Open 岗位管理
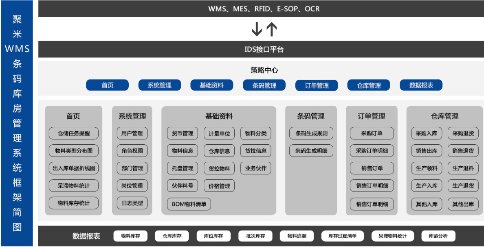 [x=132, y=186]
